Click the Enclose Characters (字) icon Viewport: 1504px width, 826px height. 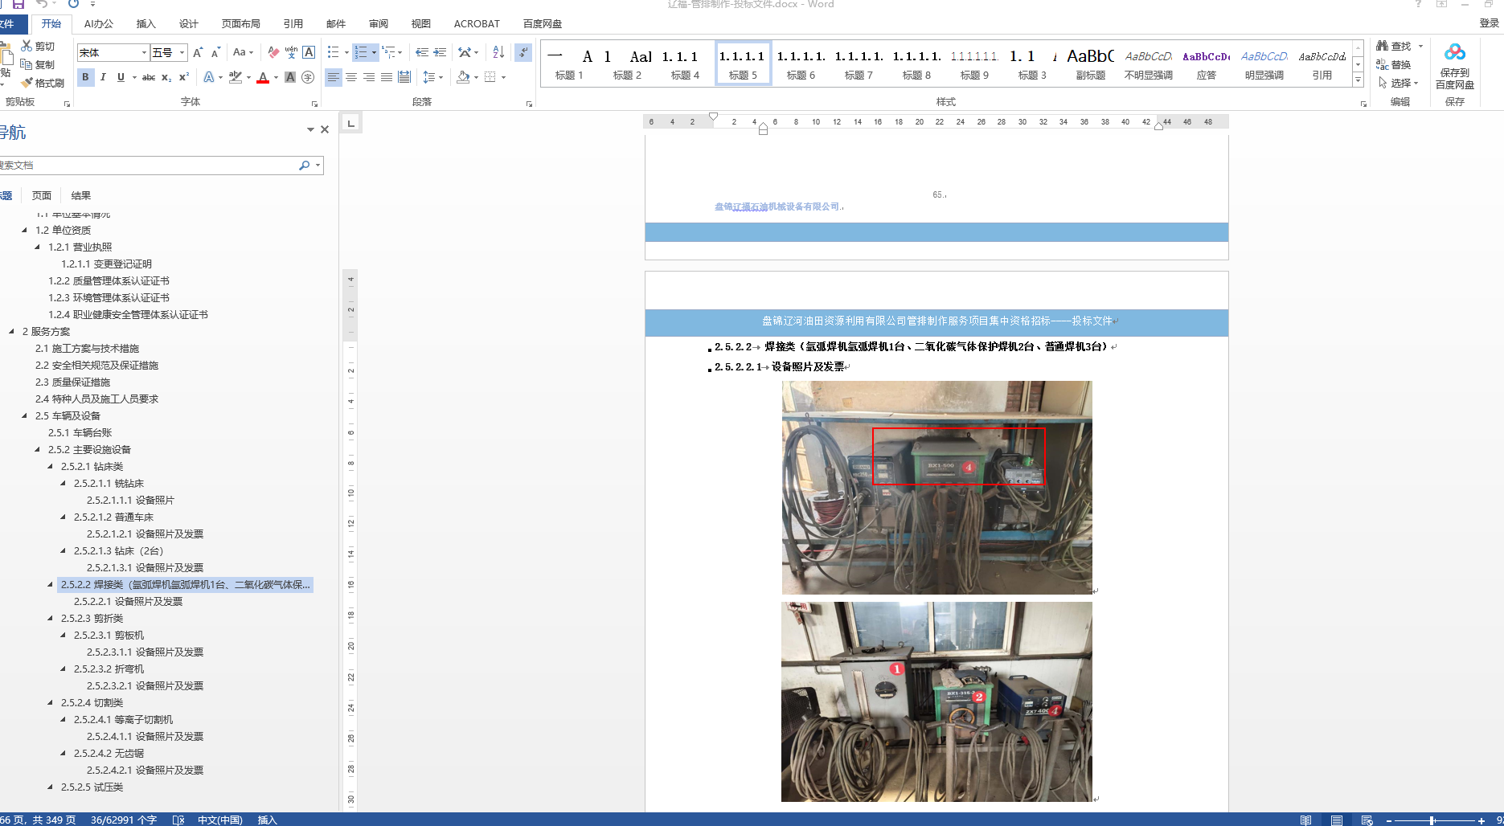pyautogui.click(x=308, y=77)
